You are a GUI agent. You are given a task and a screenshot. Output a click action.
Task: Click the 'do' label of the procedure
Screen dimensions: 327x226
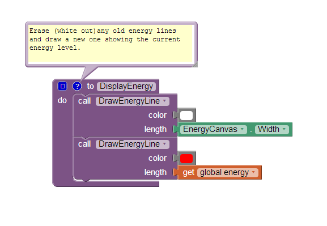(x=62, y=100)
